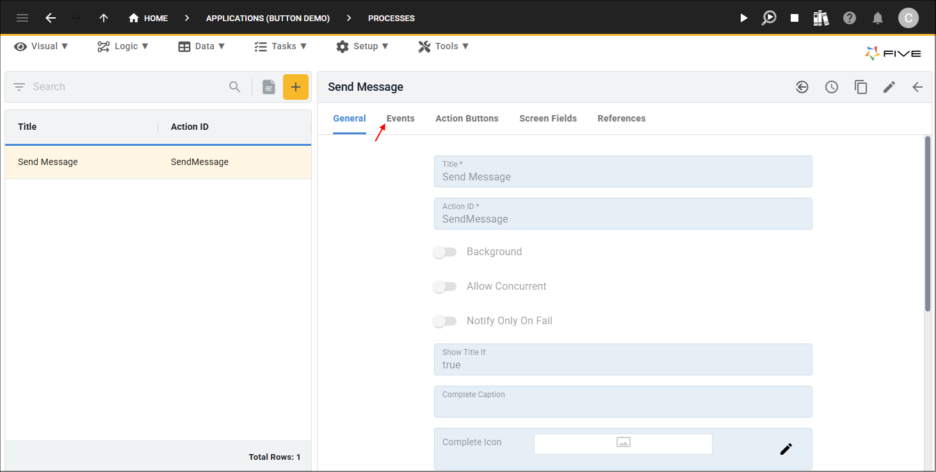Click the filter list icon

click(19, 86)
